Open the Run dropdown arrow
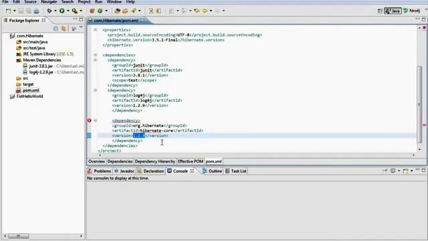428x241 pixels. point(68,11)
